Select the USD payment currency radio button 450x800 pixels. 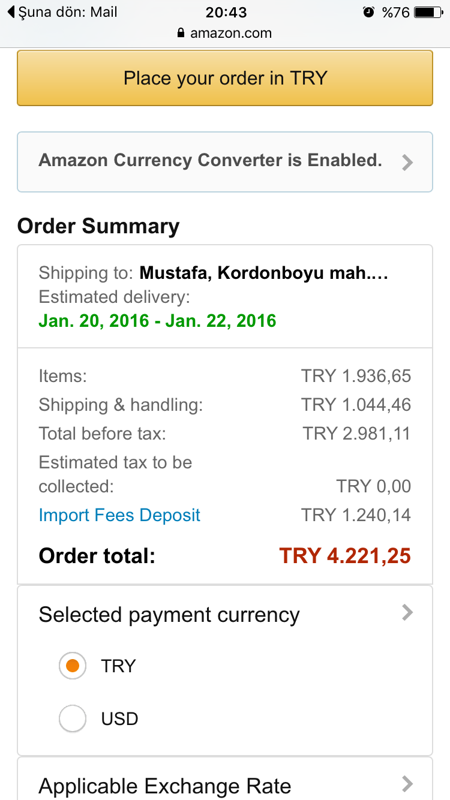[73, 718]
